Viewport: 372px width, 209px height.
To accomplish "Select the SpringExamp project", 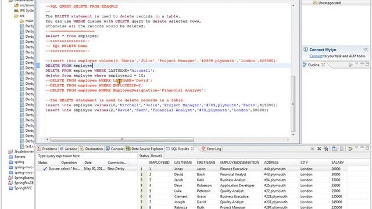I will (x=21, y=178).
